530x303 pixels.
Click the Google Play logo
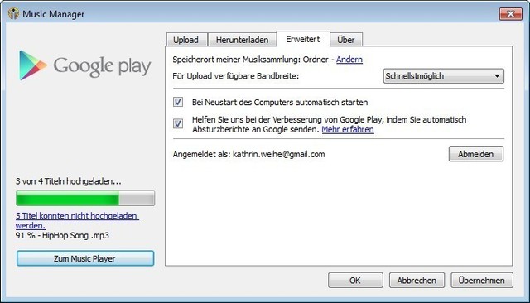(x=85, y=65)
